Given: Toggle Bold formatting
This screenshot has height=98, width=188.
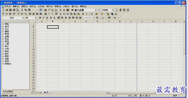Looking at the screenshot, I should (40, 18).
